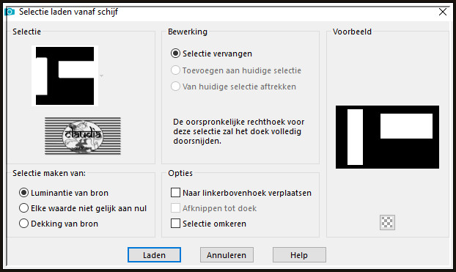Click the claudia logo image

coord(83,136)
